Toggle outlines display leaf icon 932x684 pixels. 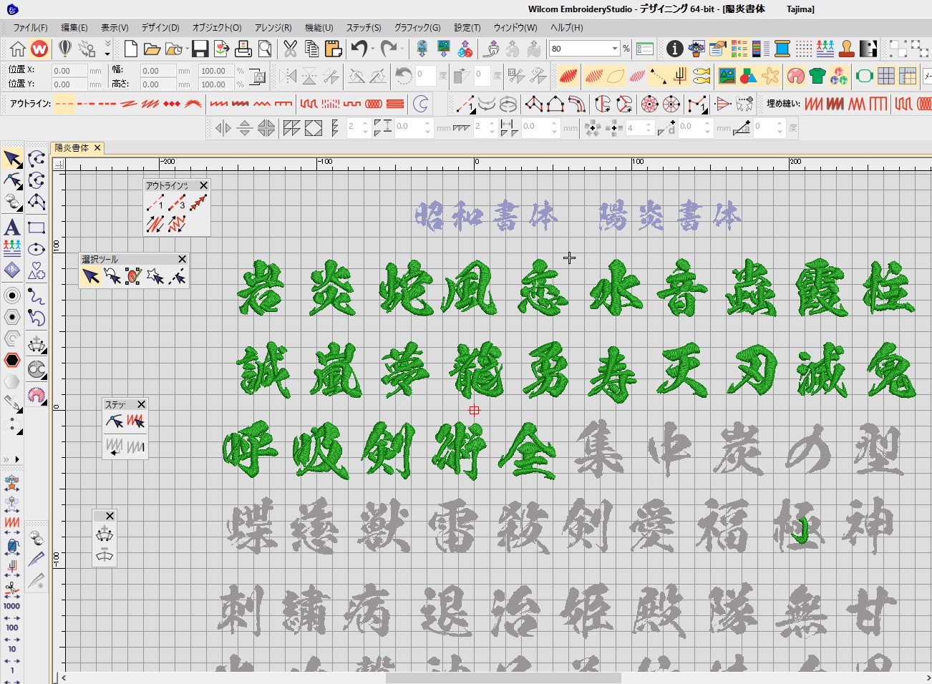[615, 75]
